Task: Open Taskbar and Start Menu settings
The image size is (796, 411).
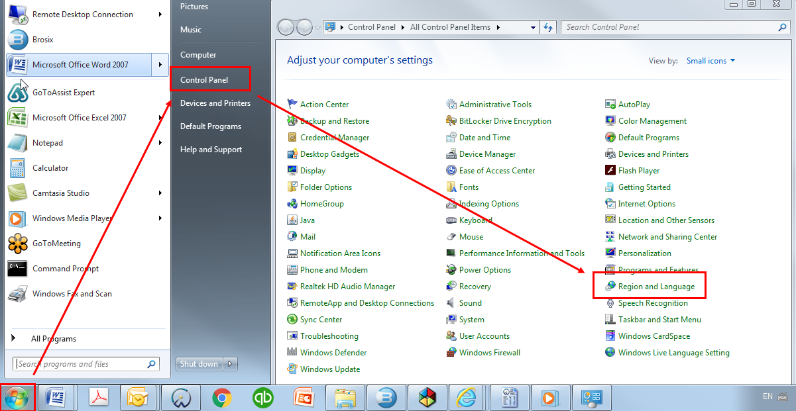Action: 653,320
